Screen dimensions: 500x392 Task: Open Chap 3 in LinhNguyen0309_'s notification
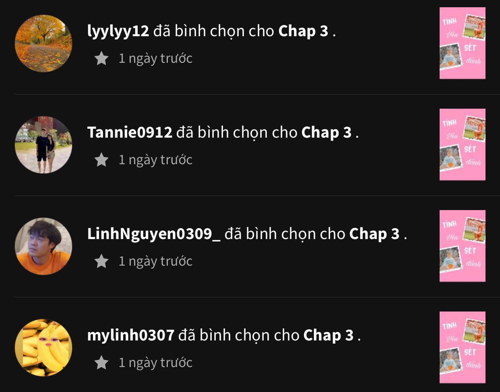pyautogui.click(x=374, y=234)
